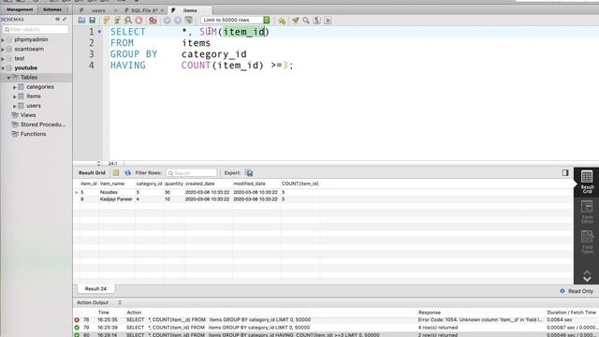Screen dimensions: 599x337
Task: Place cursor on line 3 GROUP BY
Action: pyautogui.click(x=134, y=54)
